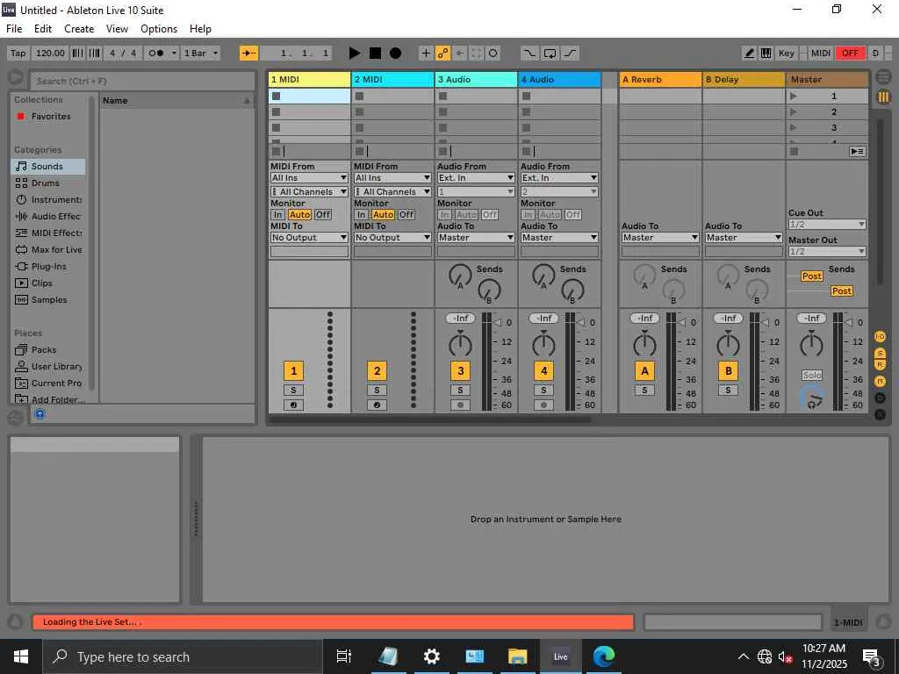
Task: Open track 4 Audio To Master dropdown
Action: click(x=559, y=237)
